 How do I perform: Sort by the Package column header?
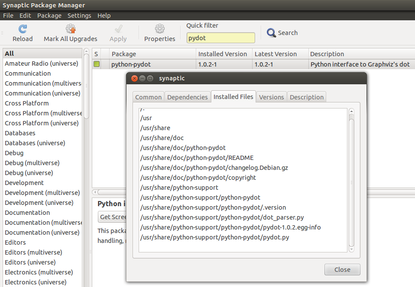(152, 54)
